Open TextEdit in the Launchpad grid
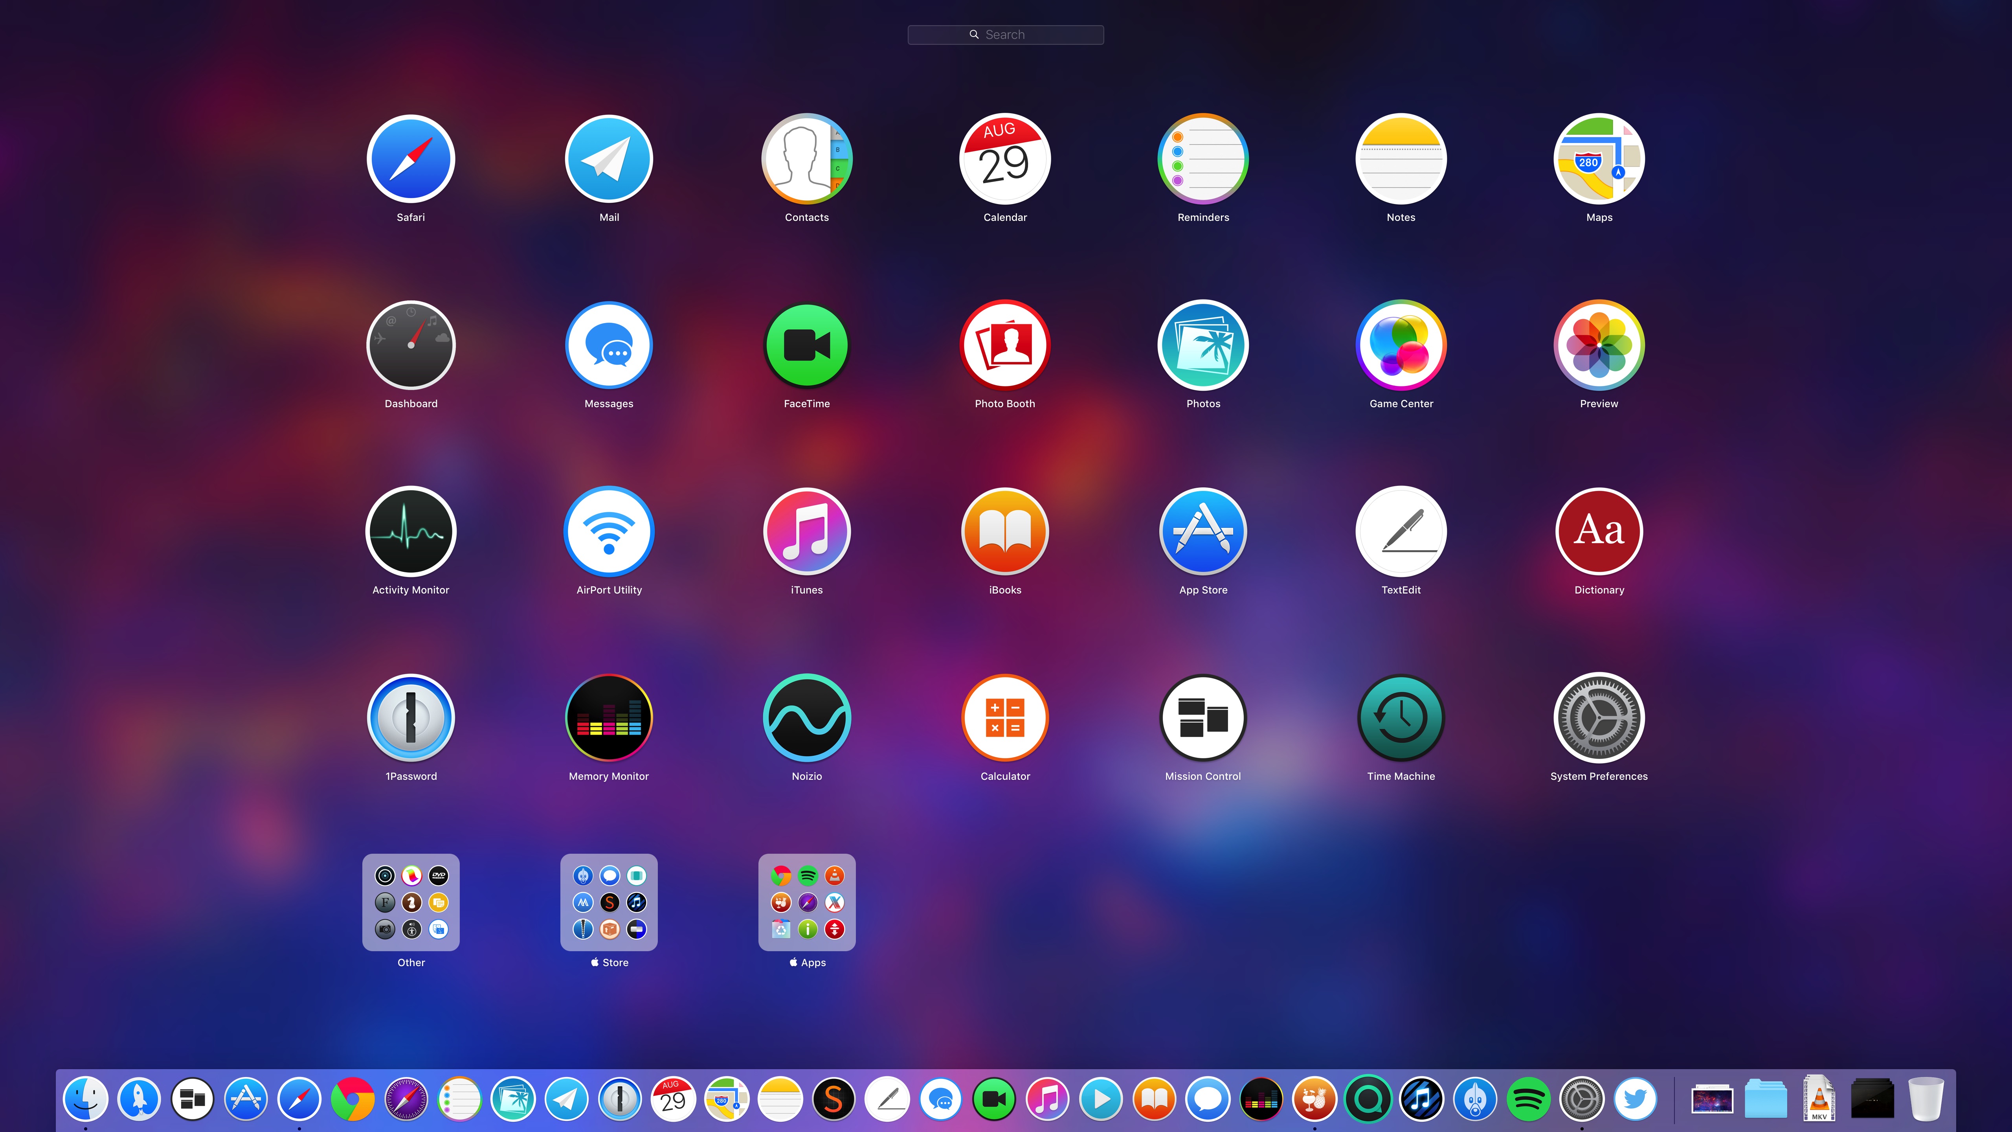 click(x=1401, y=531)
